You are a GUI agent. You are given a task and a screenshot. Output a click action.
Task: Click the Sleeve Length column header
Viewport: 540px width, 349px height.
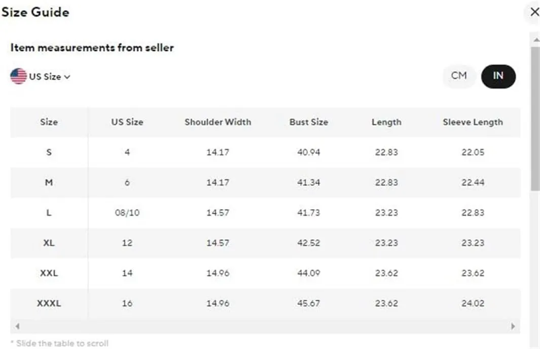(473, 122)
